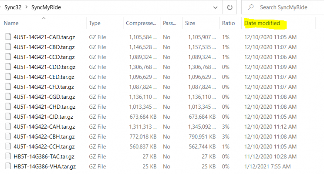The width and height of the screenshot is (324, 174).
Task: Click the date 12/10/2020 11:09 AM
Action: point(270,67)
